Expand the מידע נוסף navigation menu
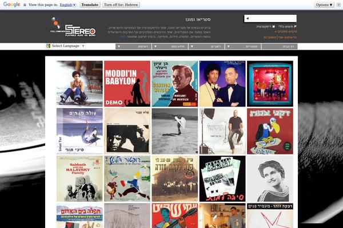 pos(170,46)
